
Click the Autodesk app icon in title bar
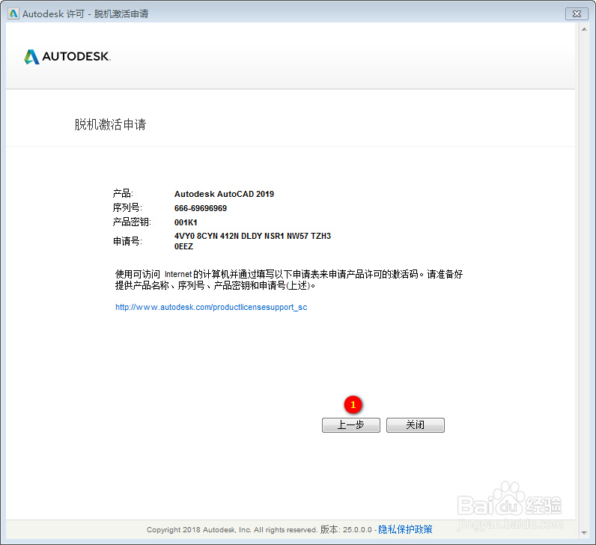coord(13,13)
